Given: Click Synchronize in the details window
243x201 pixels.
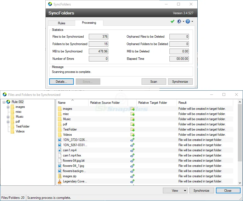Looking at the screenshot, I should (x=201, y=190).
